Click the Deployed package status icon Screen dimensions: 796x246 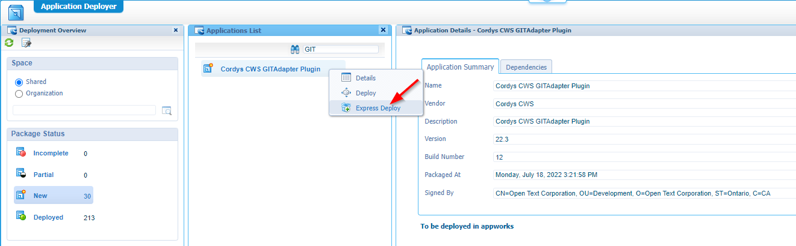(x=21, y=217)
